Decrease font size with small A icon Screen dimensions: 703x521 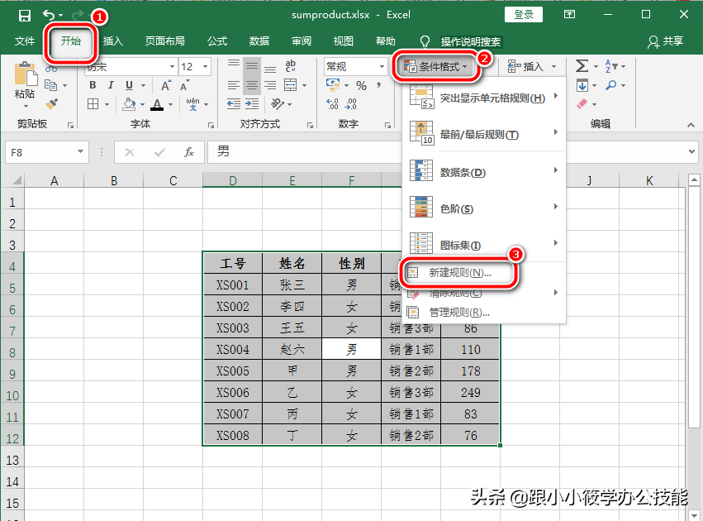[x=184, y=85]
